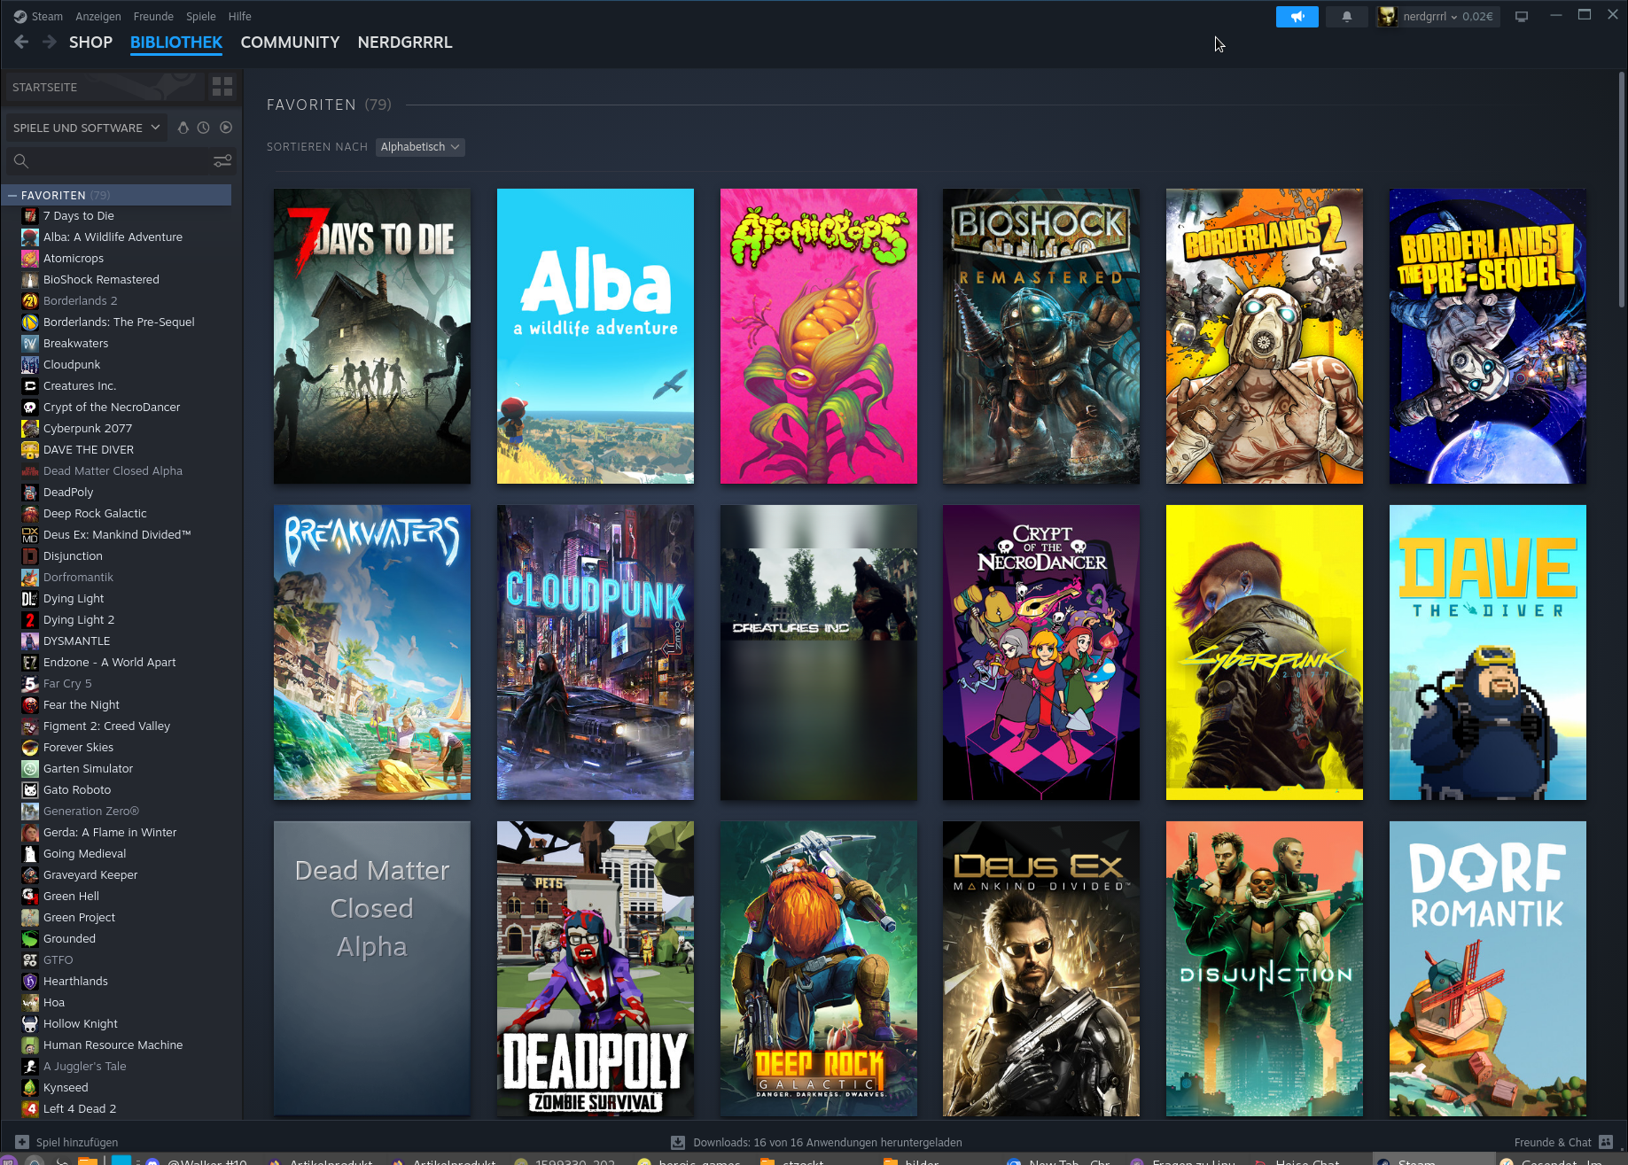Expand the nerdgrrrl account menu
Screen dimensions: 1628x1165
pyautogui.click(x=1437, y=16)
